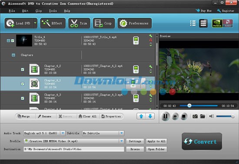
Task: Switch to the list view with bullets
Action: [193, 23]
